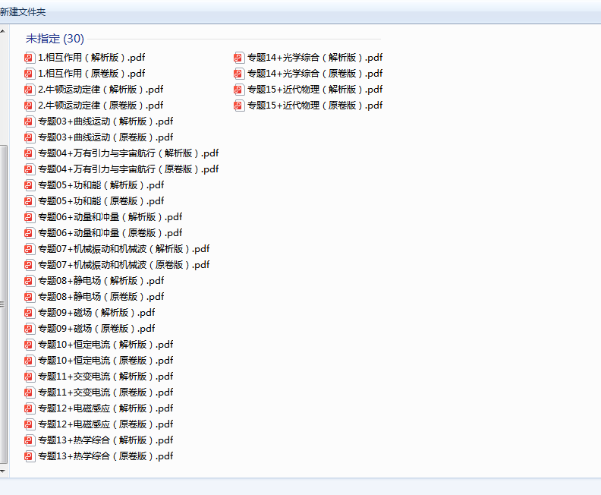
Task: Click PDF icon of 专题09+磁场（解析版）.pdf
Action: click(x=30, y=313)
